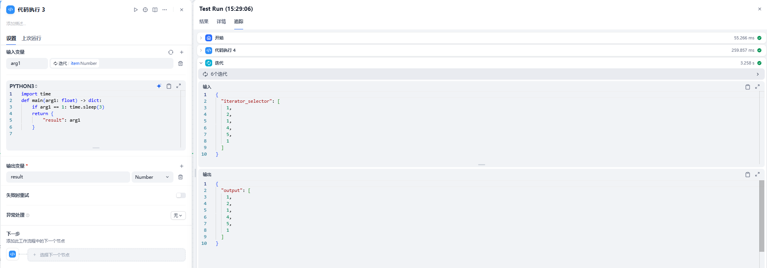Click the import time code line
Viewport: 767px width, 268px height.
(x=36, y=94)
